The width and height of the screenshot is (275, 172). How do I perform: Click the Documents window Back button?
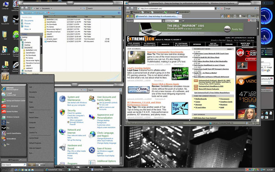pyautogui.click(x=22, y=8)
